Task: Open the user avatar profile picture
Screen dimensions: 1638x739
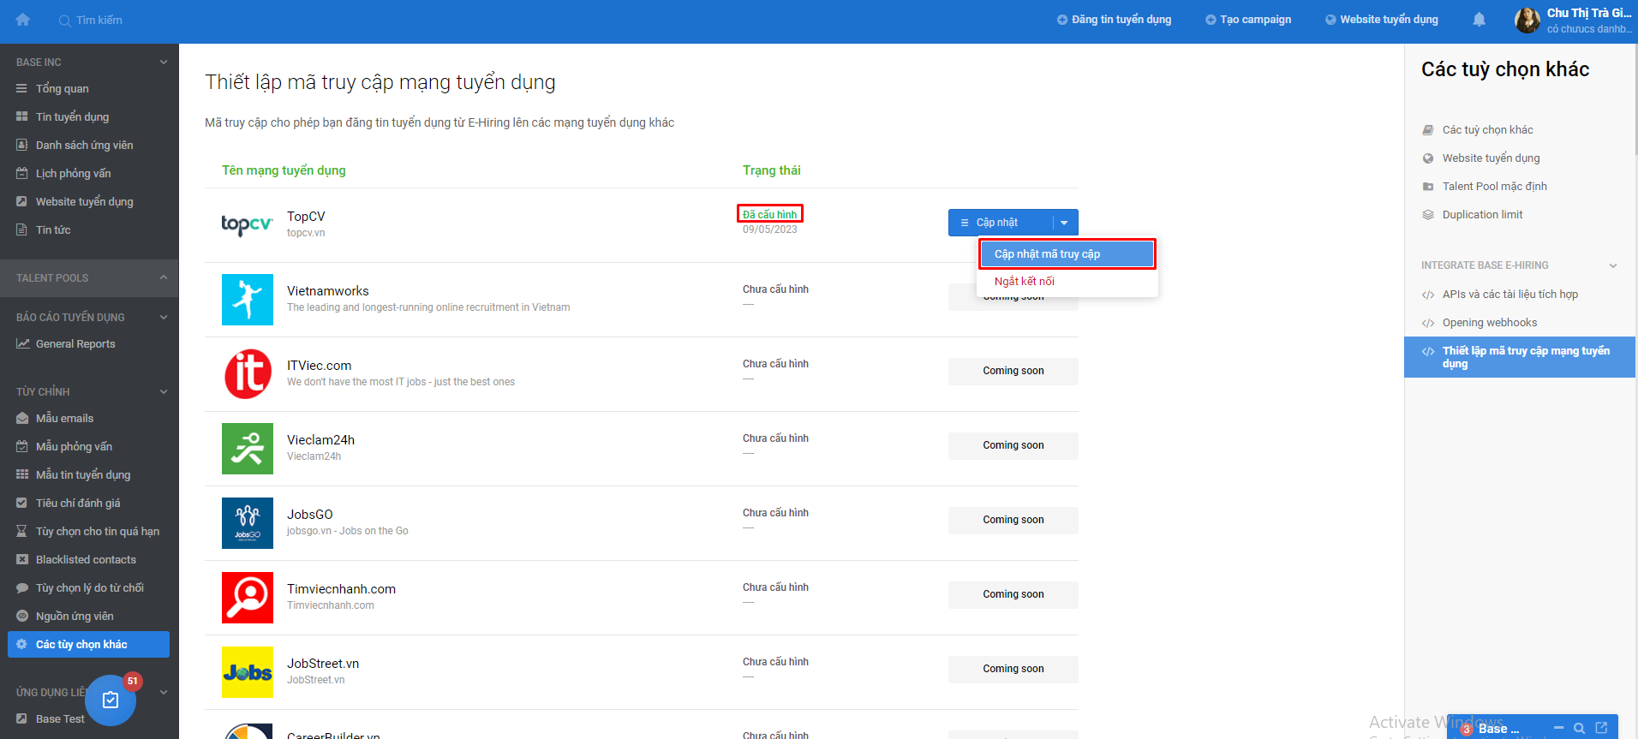Action: tap(1527, 21)
